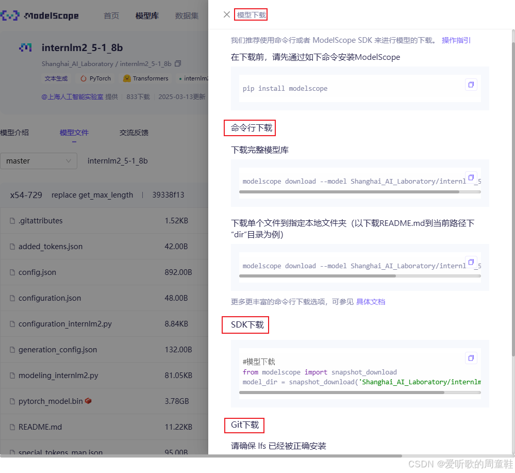Click the internlm2 tag next to Transformers

(194, 78)
